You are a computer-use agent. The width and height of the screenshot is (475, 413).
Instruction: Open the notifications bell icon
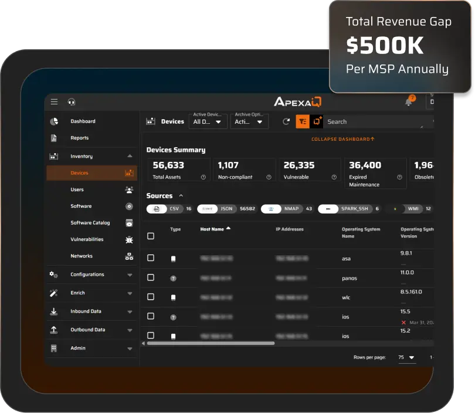coord(409,102)
